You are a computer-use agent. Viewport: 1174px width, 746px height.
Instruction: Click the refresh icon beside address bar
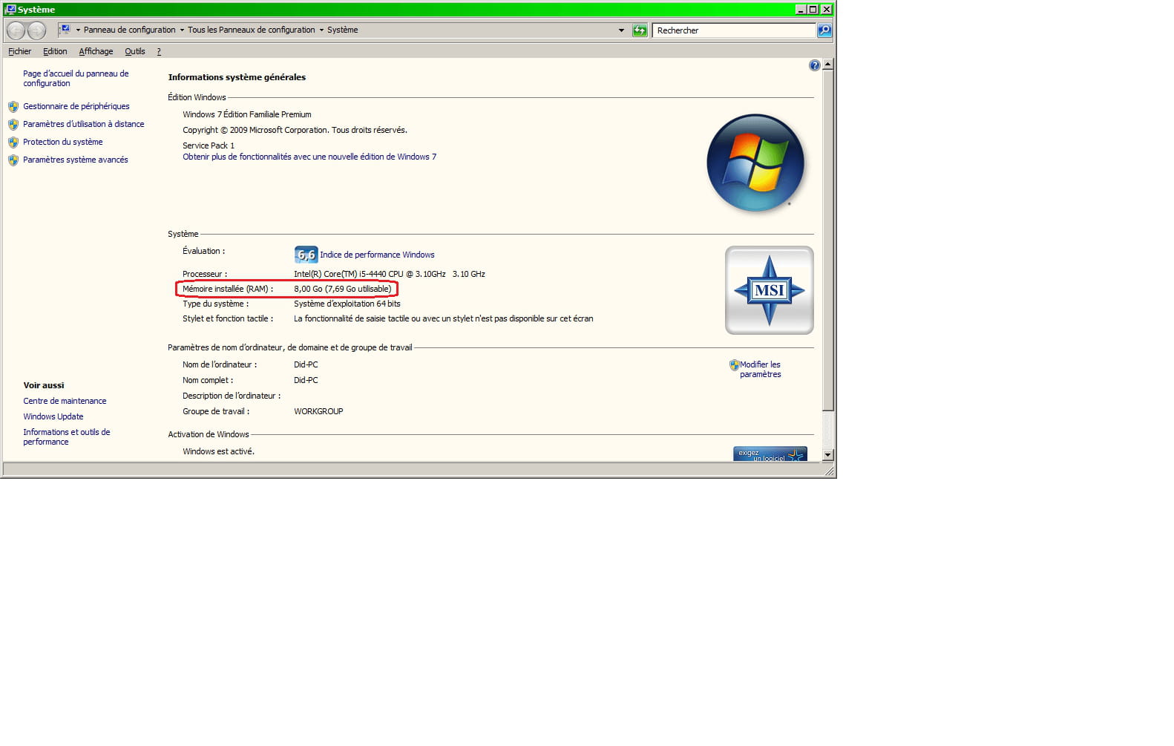pyautogui.click(x=640, y=30)
